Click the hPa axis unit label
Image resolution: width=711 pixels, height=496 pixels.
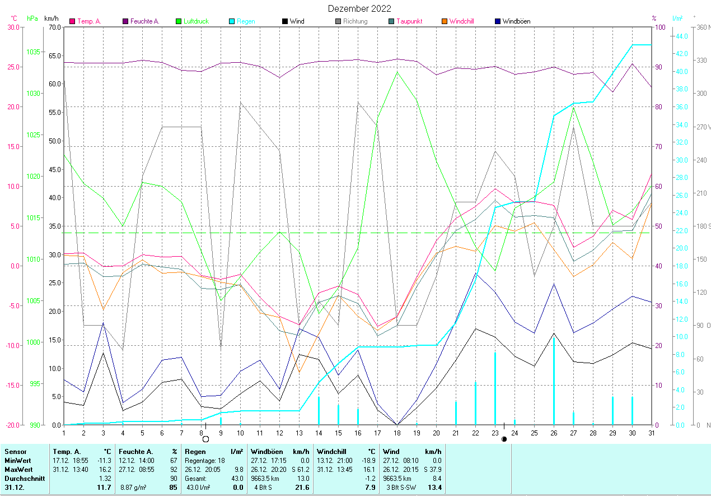(32, 18)
